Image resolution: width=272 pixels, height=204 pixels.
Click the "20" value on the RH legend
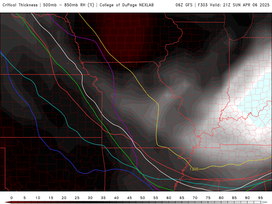click(x=64, y=198)
